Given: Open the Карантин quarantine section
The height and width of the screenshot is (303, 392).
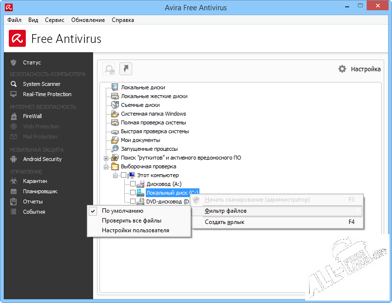Looking at the screenshot, I should point(35,181).
